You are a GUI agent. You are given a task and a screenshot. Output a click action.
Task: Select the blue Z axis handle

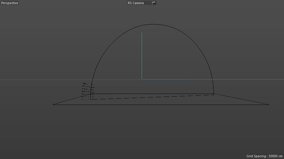[166, 79]
